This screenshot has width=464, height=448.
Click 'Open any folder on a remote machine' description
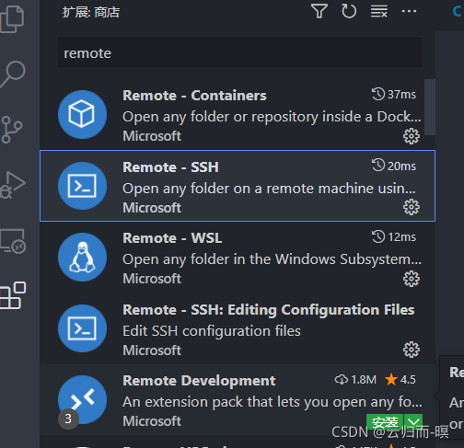(269, 189)
